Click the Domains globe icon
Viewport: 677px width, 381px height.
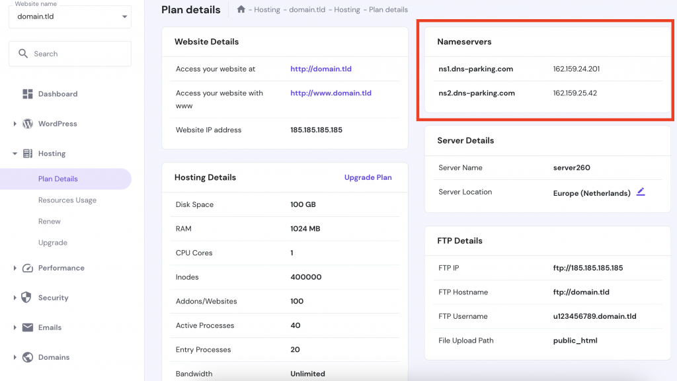(28, 357)
